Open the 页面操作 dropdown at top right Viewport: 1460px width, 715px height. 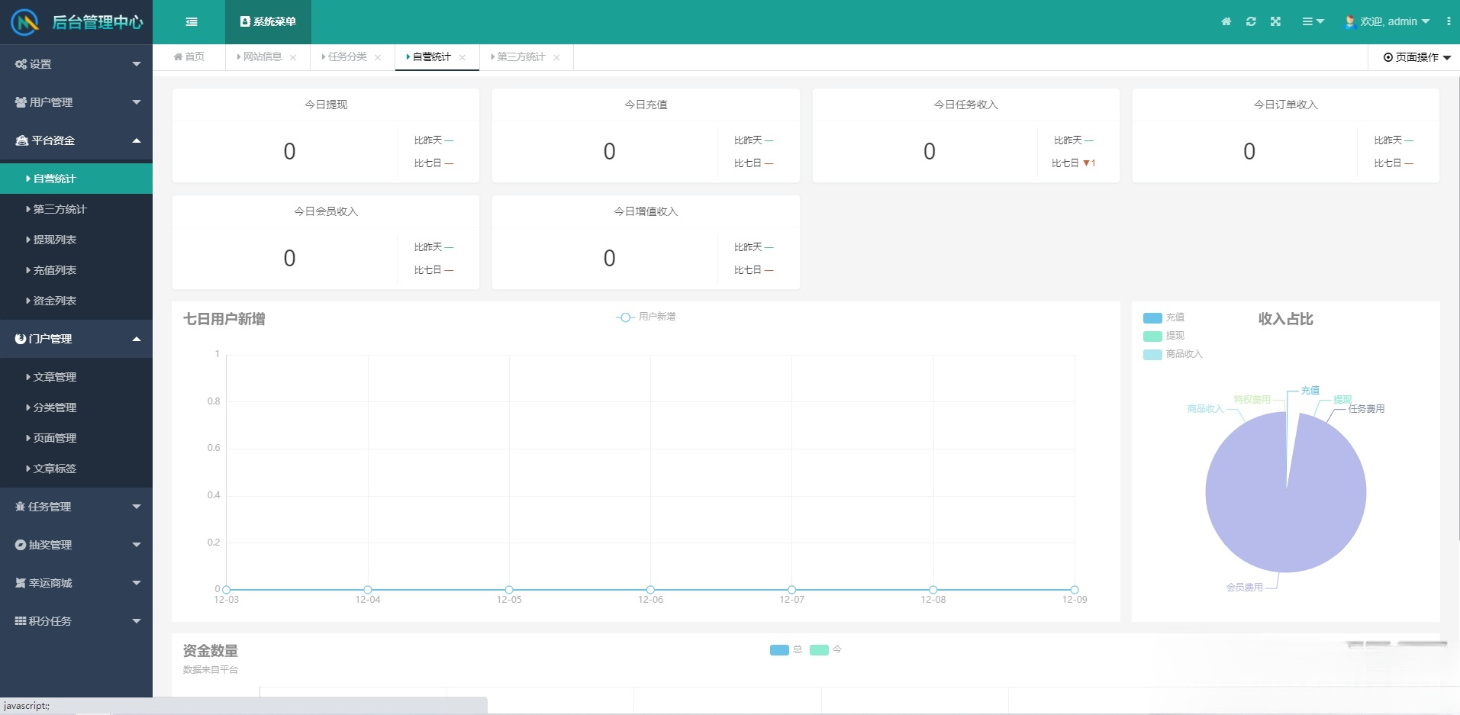click(1415, 57)
